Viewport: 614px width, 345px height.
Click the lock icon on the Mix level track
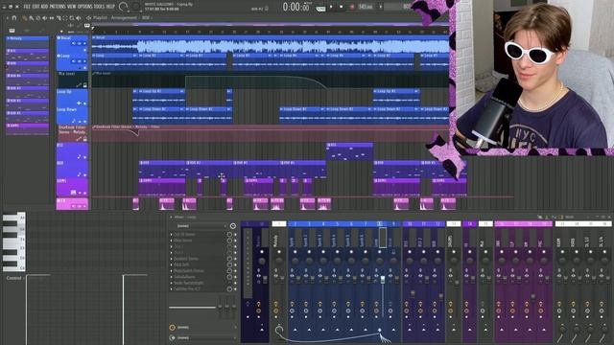click(85, 85)
